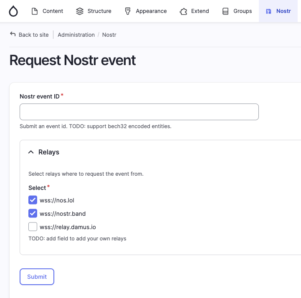Enable the wss://relay.damus.io relay checkbox
The width and height of the screenshot is (301, 298).
33,227
